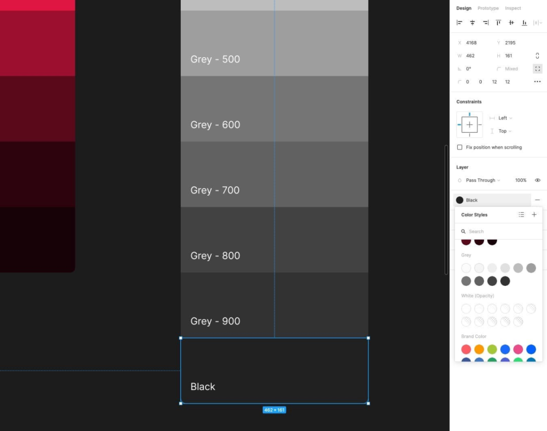The image size is (547, 431).
Task: Click the constraints box widget
Action: coord(470,125)
